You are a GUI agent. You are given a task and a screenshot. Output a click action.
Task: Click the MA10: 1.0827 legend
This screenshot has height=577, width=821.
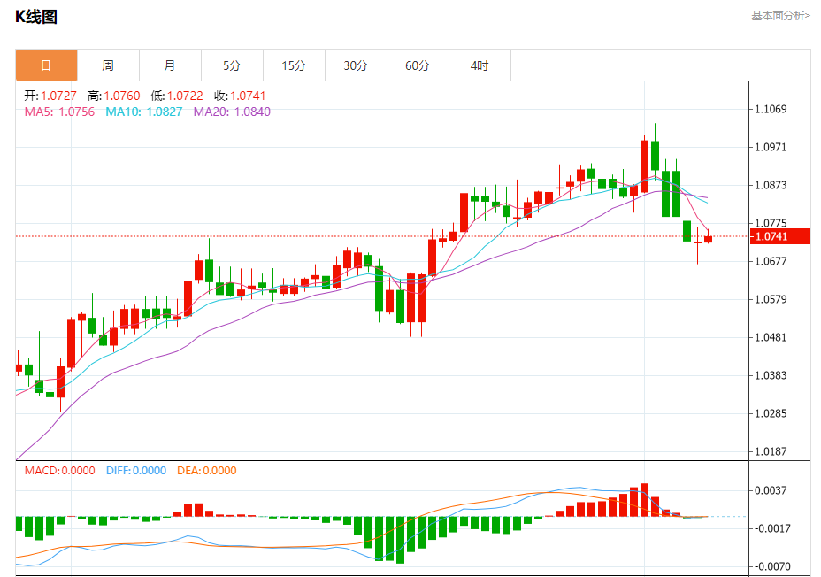click(x=144, y=112)
